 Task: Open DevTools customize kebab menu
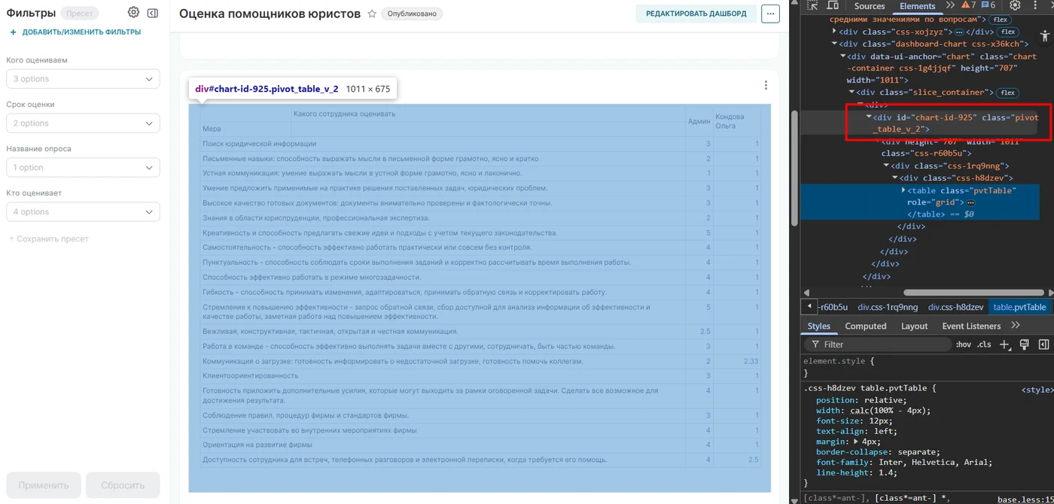pyautogui.click(x=1036, y=5)
